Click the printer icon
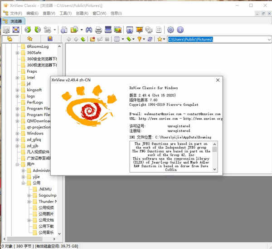Screen dimensions: 272x249 click(x=98, y=30)
